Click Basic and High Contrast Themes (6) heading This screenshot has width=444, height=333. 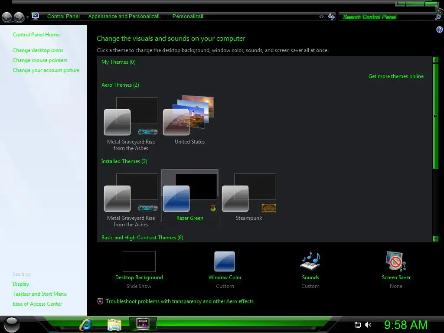[x=142, y=238]
